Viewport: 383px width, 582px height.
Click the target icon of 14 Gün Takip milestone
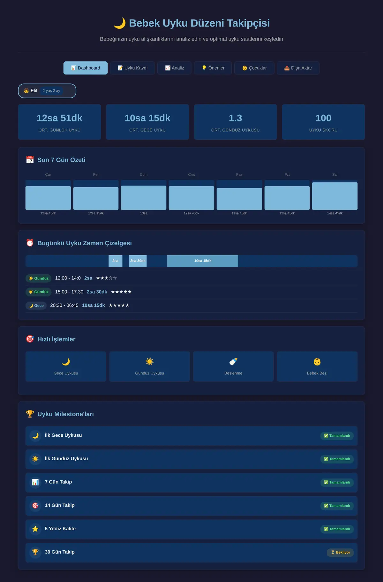coord(35,505)
